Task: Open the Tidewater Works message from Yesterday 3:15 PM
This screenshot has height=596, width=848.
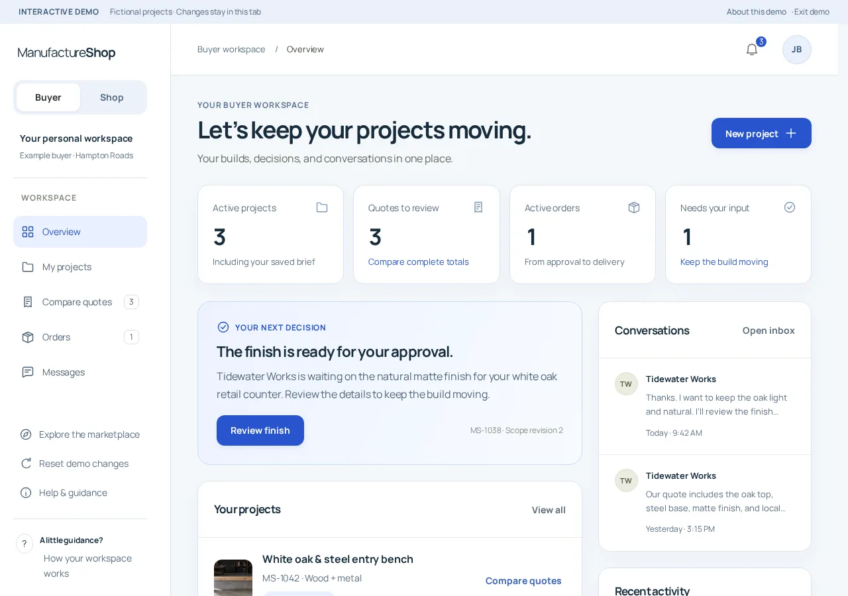Action: [x=705, y=503]
